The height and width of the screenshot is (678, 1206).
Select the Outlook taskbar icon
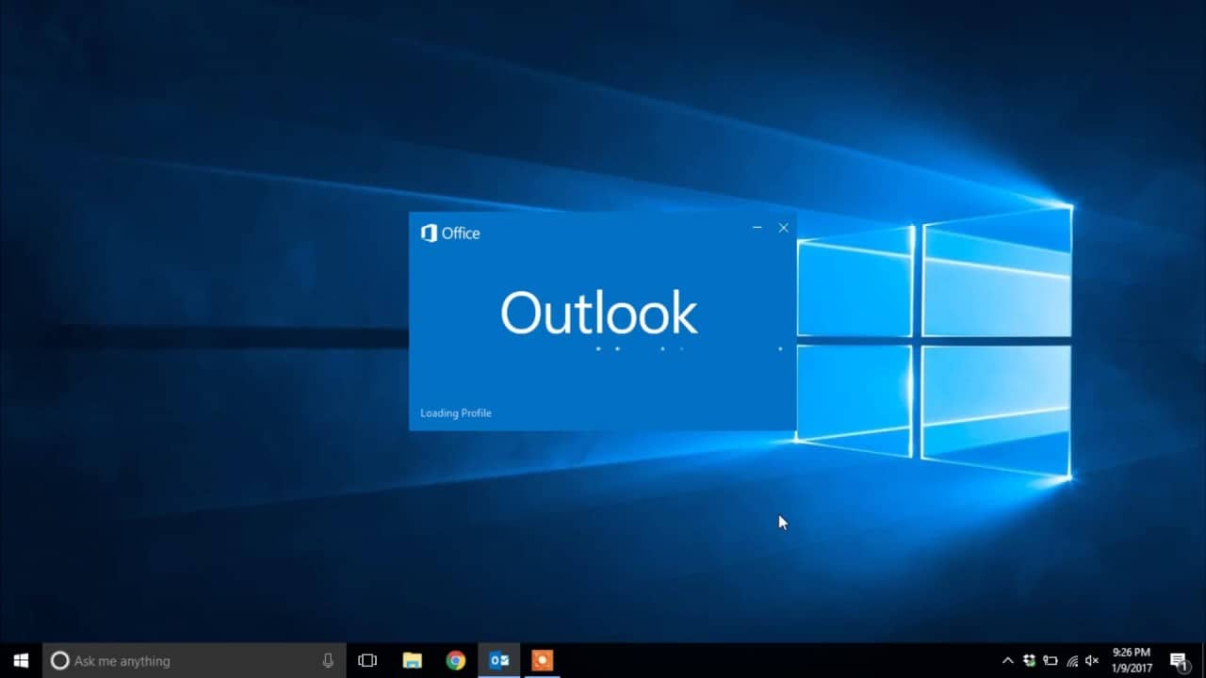pos(499,660)
